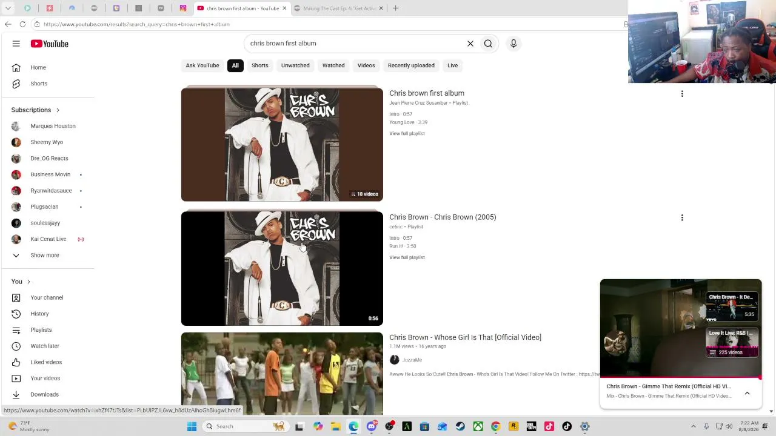Open 'Chris Brown - Whose Girl Is That' video title
776x436 pixels.
(x=465, y=337)
